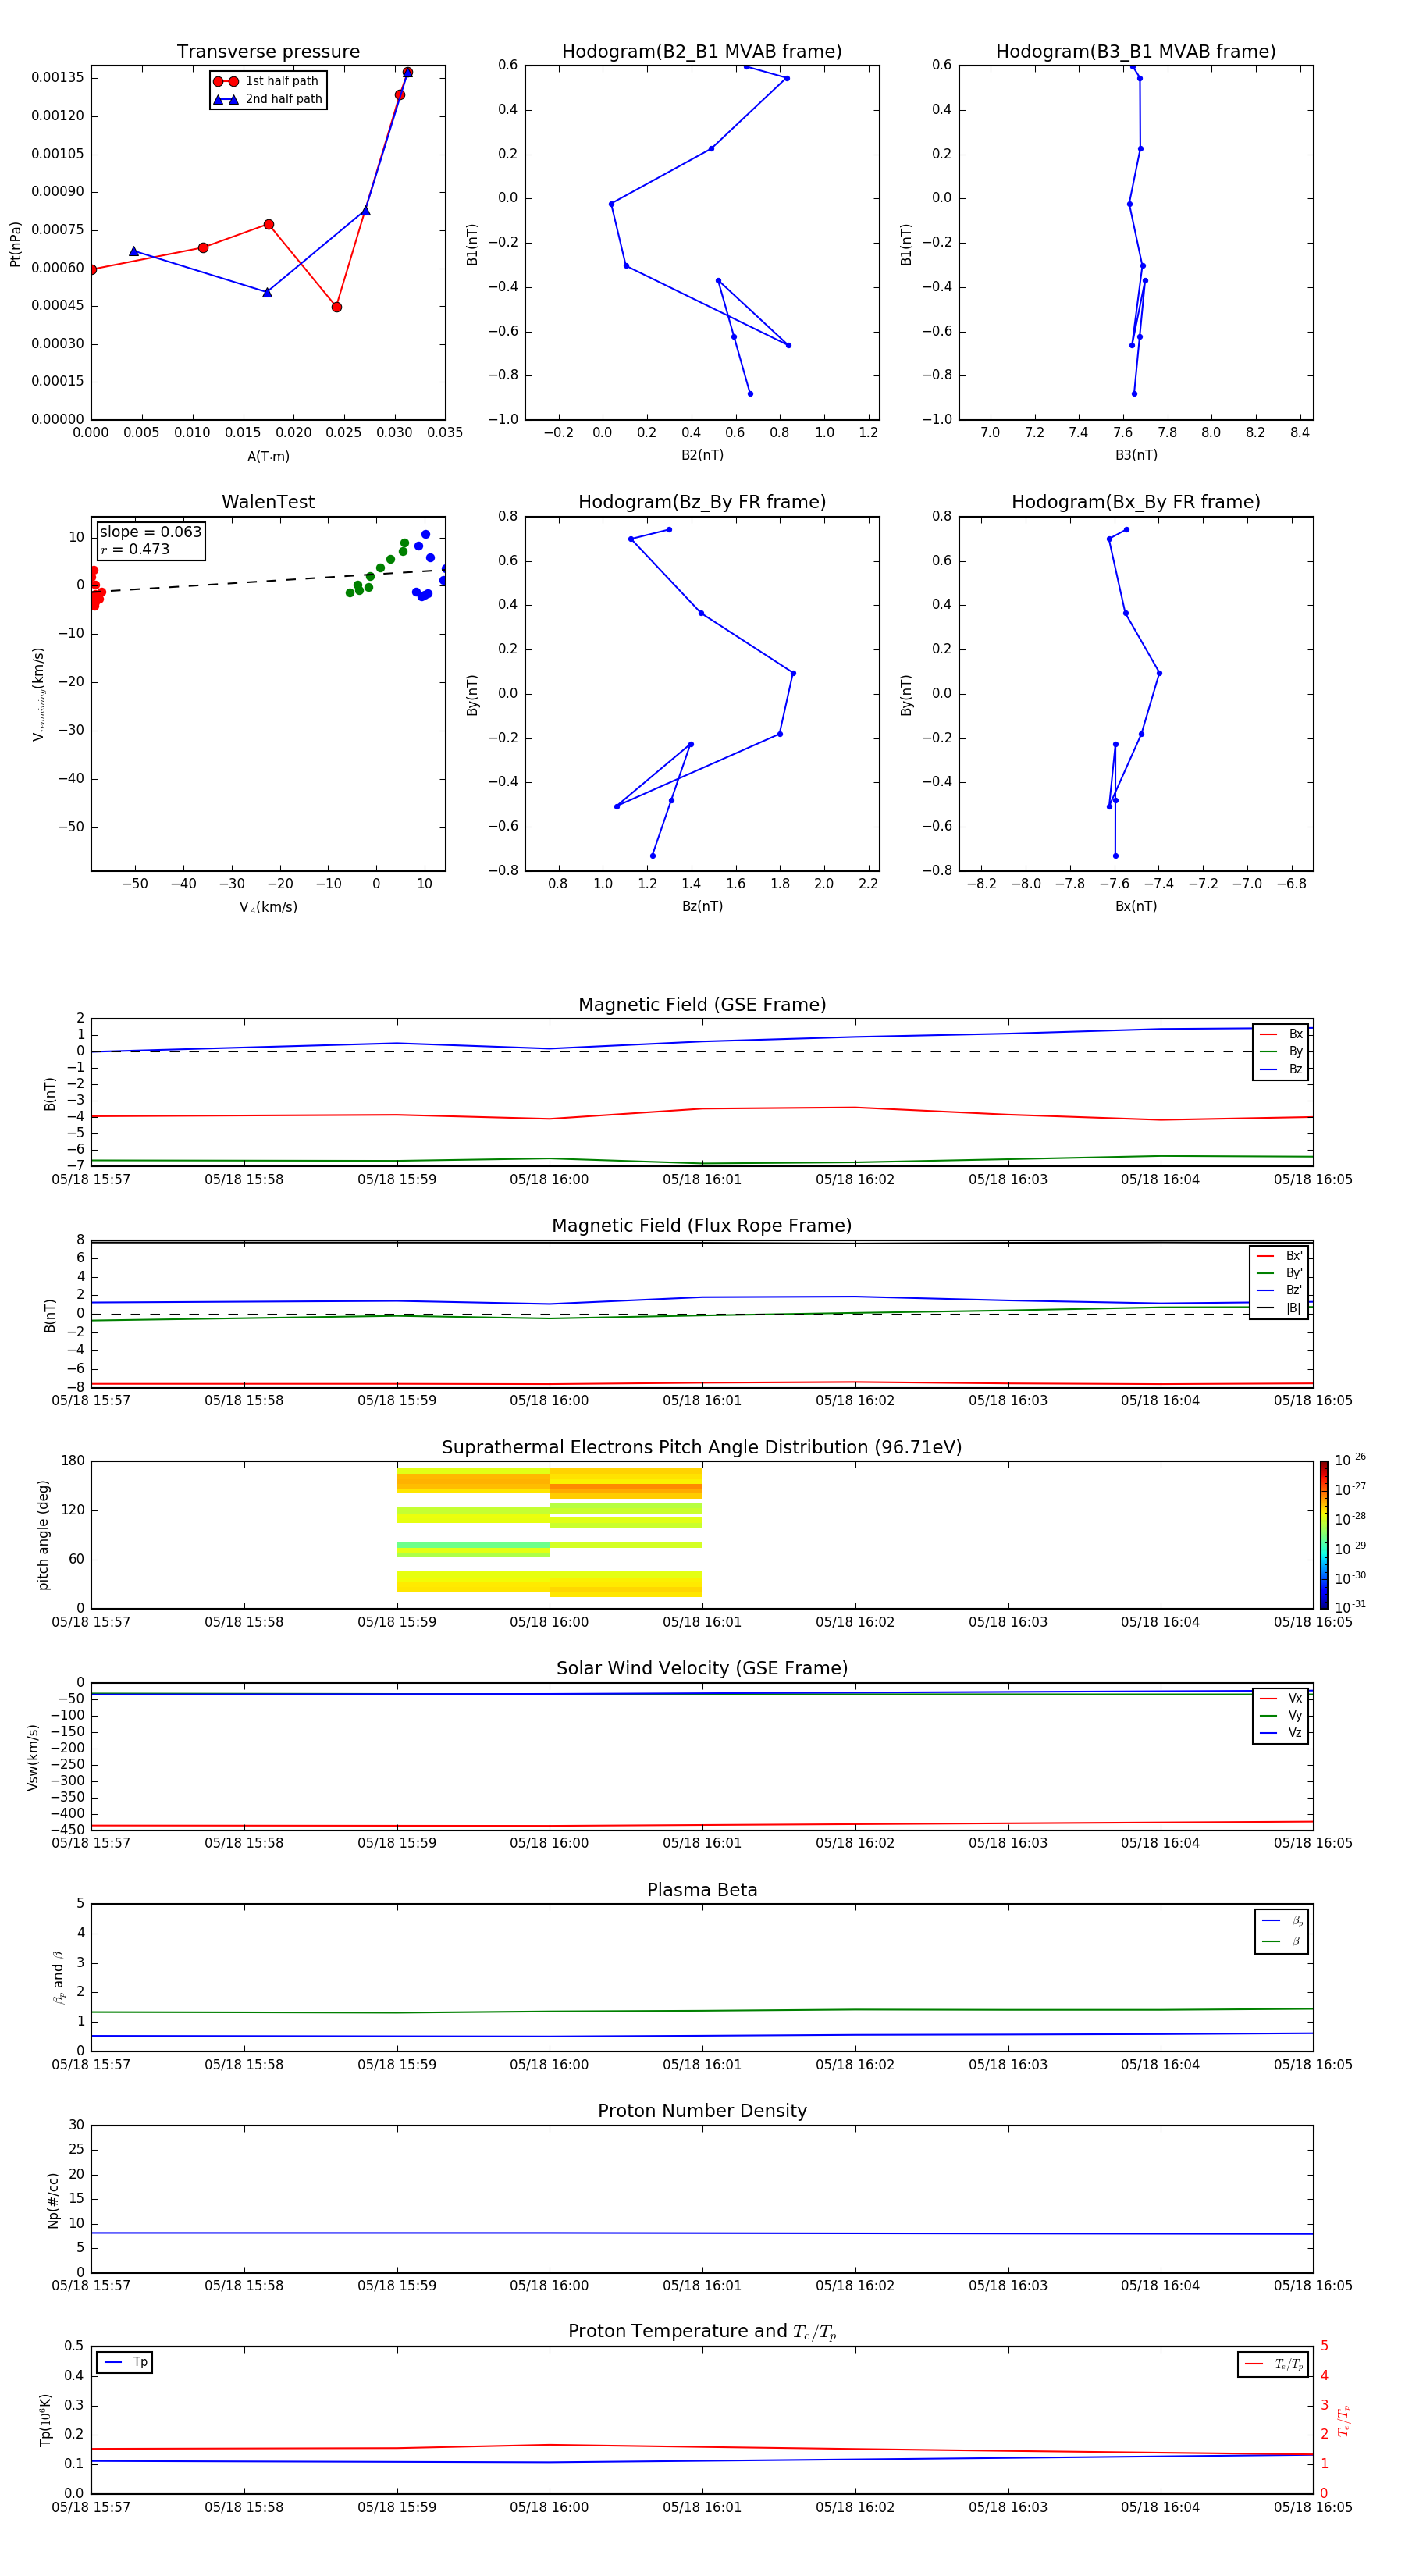Click '05/18 15:57' tick under GSE magnetic field
Viewport: 1405px width, 2576px height.
click(x=91, y=1180)
